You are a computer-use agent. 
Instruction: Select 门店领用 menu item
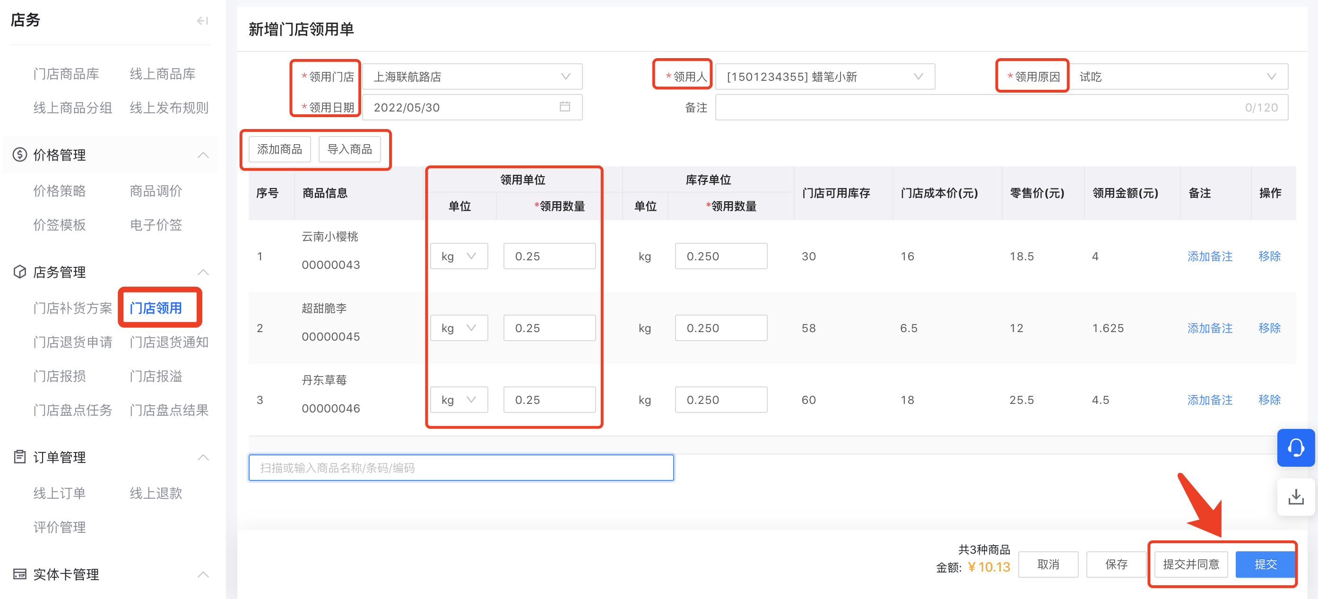(x=156, y=308)
